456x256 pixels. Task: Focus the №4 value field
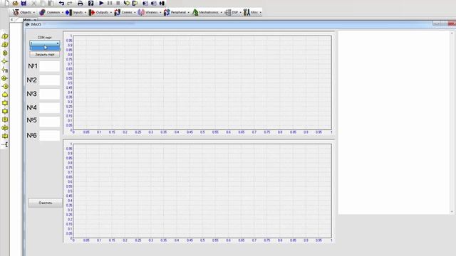tap(49, 107)
